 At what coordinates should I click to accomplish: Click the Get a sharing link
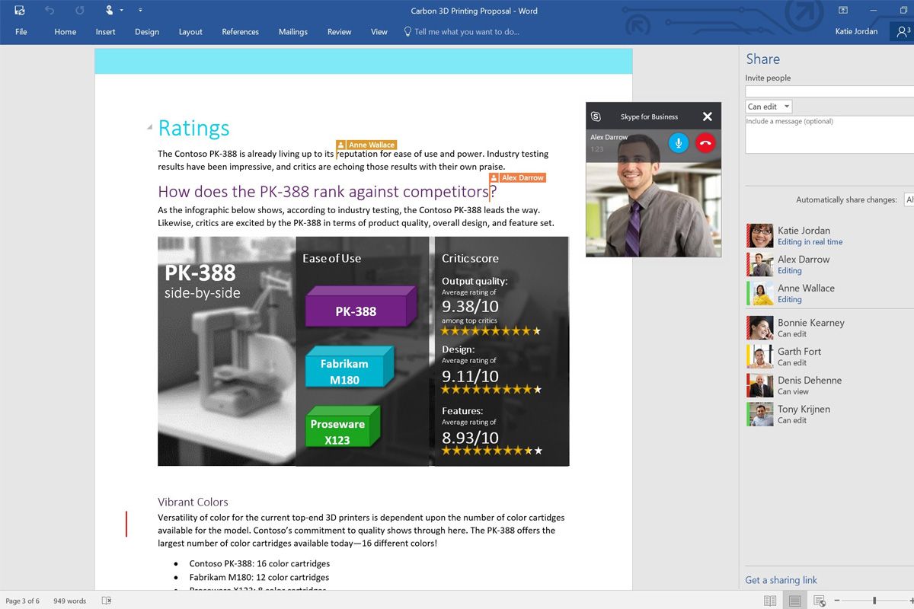coord(781,580)
